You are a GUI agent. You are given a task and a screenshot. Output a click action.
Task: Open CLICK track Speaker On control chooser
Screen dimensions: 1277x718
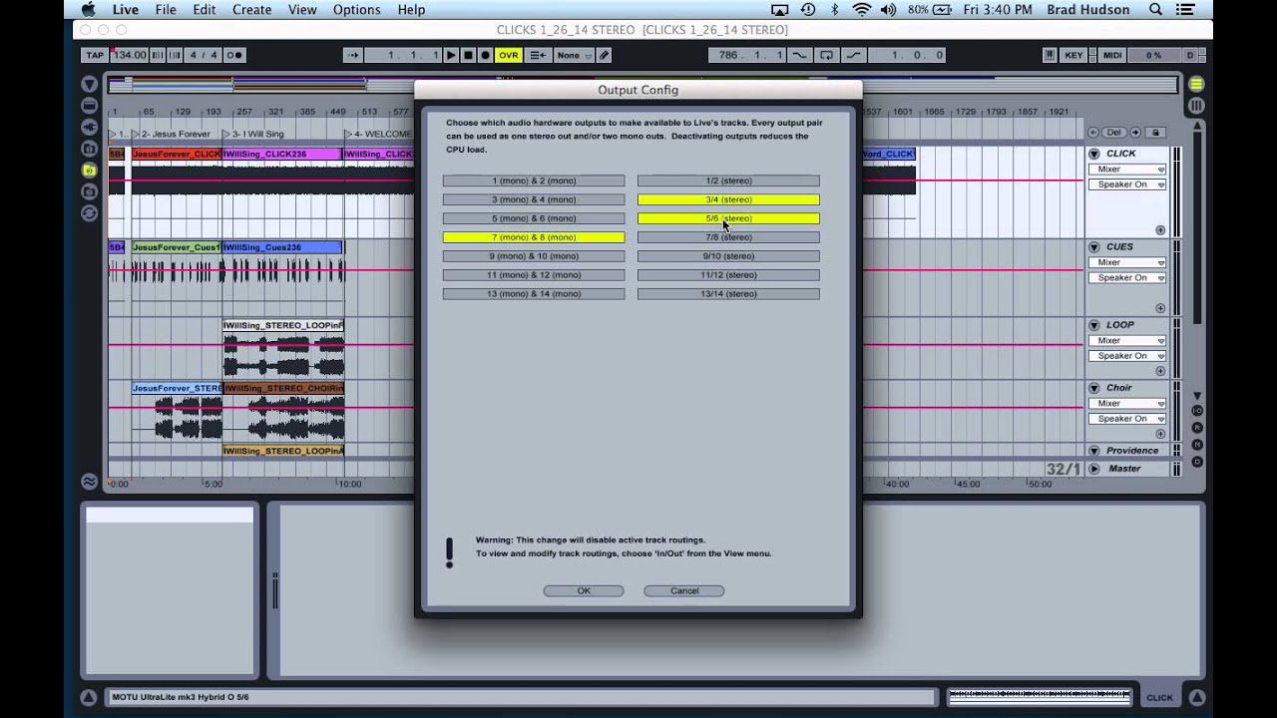1127,184
